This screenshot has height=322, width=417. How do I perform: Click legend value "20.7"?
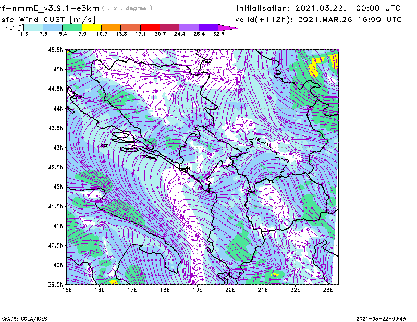160,34
